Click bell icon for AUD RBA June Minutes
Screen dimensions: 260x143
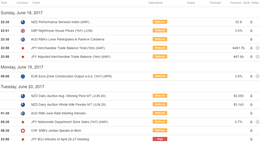[251, 113]
